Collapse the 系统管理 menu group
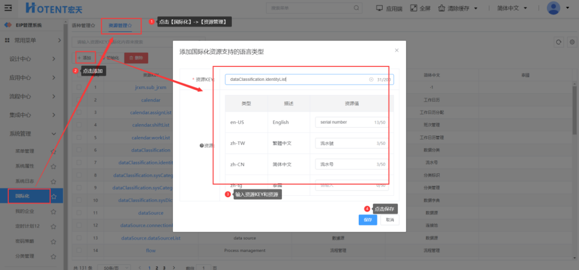579x270 pixels. [54, 134]
